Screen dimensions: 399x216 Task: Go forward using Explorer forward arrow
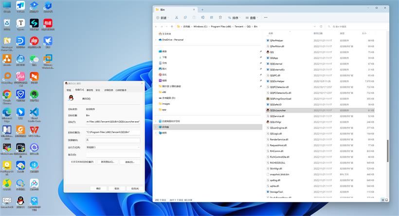pyautogui.click(x=162, y=26)
